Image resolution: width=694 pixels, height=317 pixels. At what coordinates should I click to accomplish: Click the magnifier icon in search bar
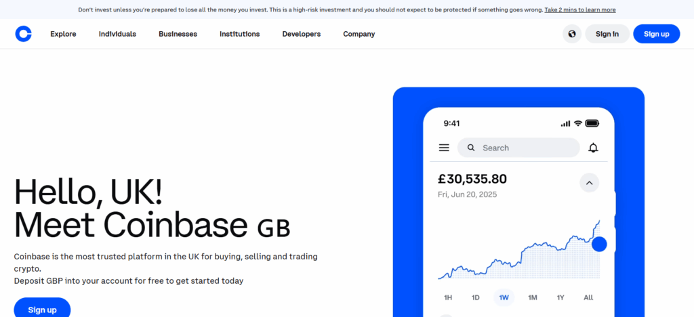point(471,148)
